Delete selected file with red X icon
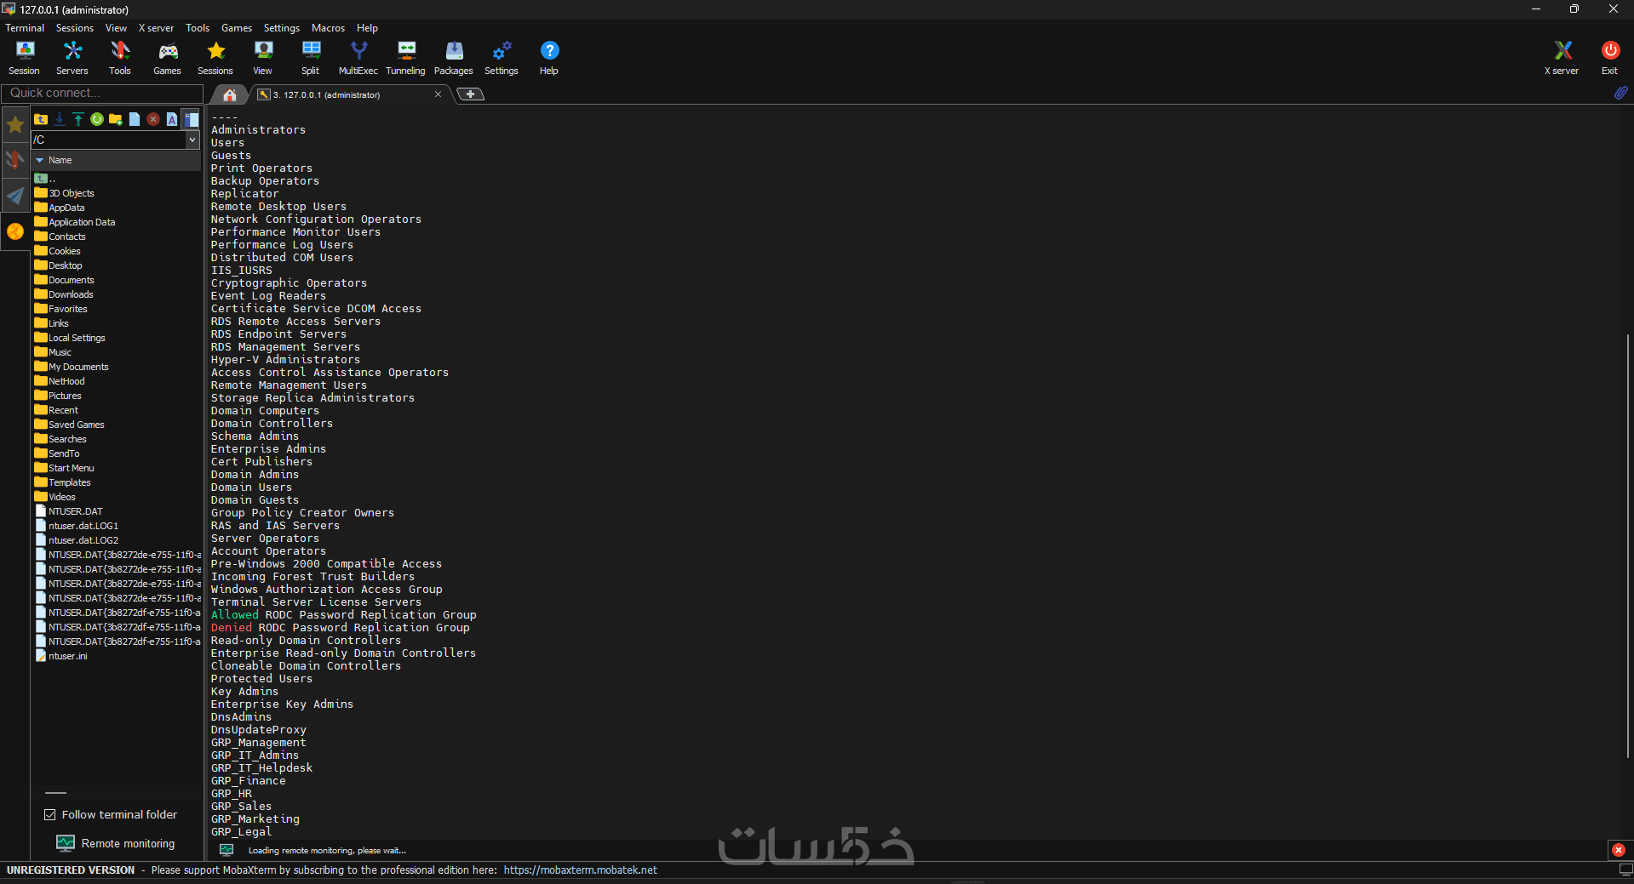The height and width of the screenshot is (884, 1634). pos(153,119)
